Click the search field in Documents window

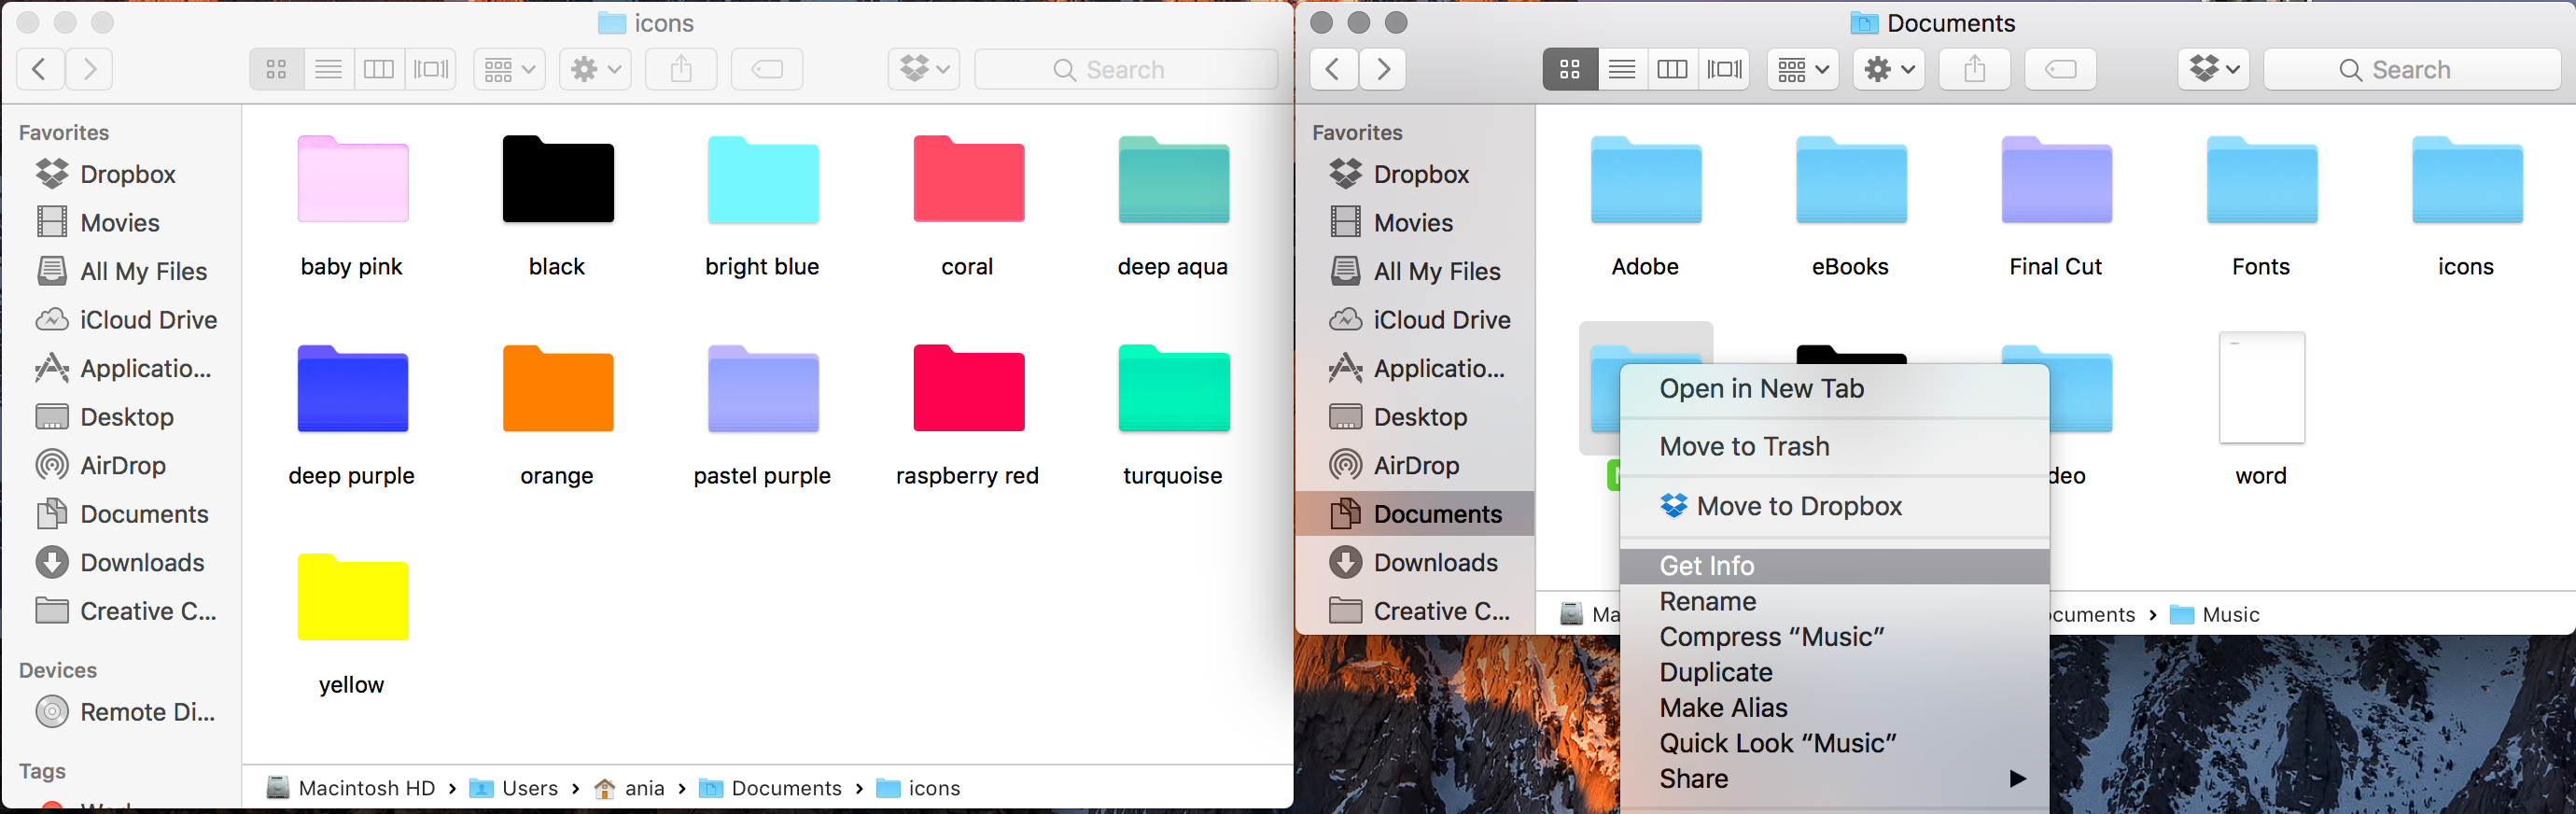pyautogui.click(x=2412, y=69)
